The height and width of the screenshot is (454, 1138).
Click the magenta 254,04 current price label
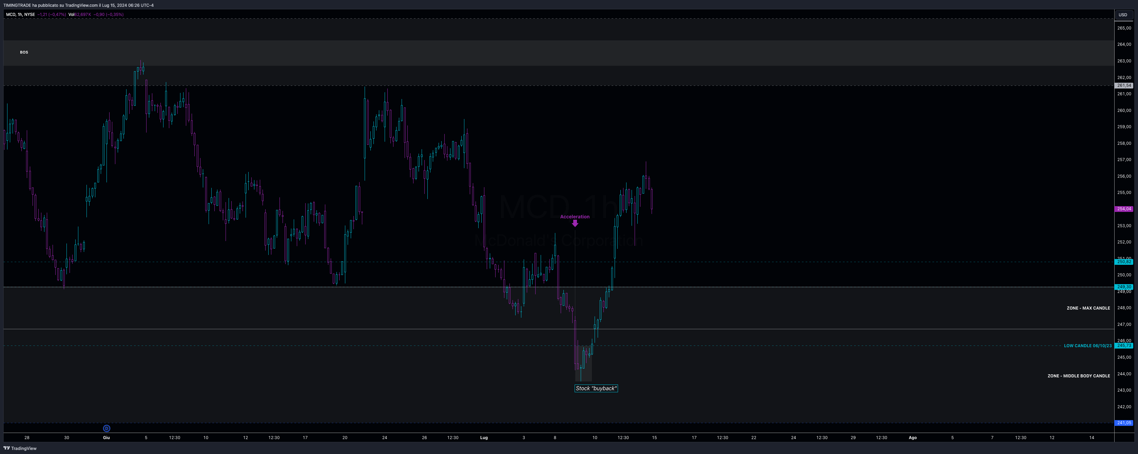[1124, 209]
